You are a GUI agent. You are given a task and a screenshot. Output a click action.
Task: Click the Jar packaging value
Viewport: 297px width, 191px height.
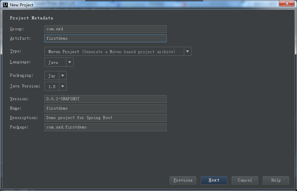coord(52,76)
